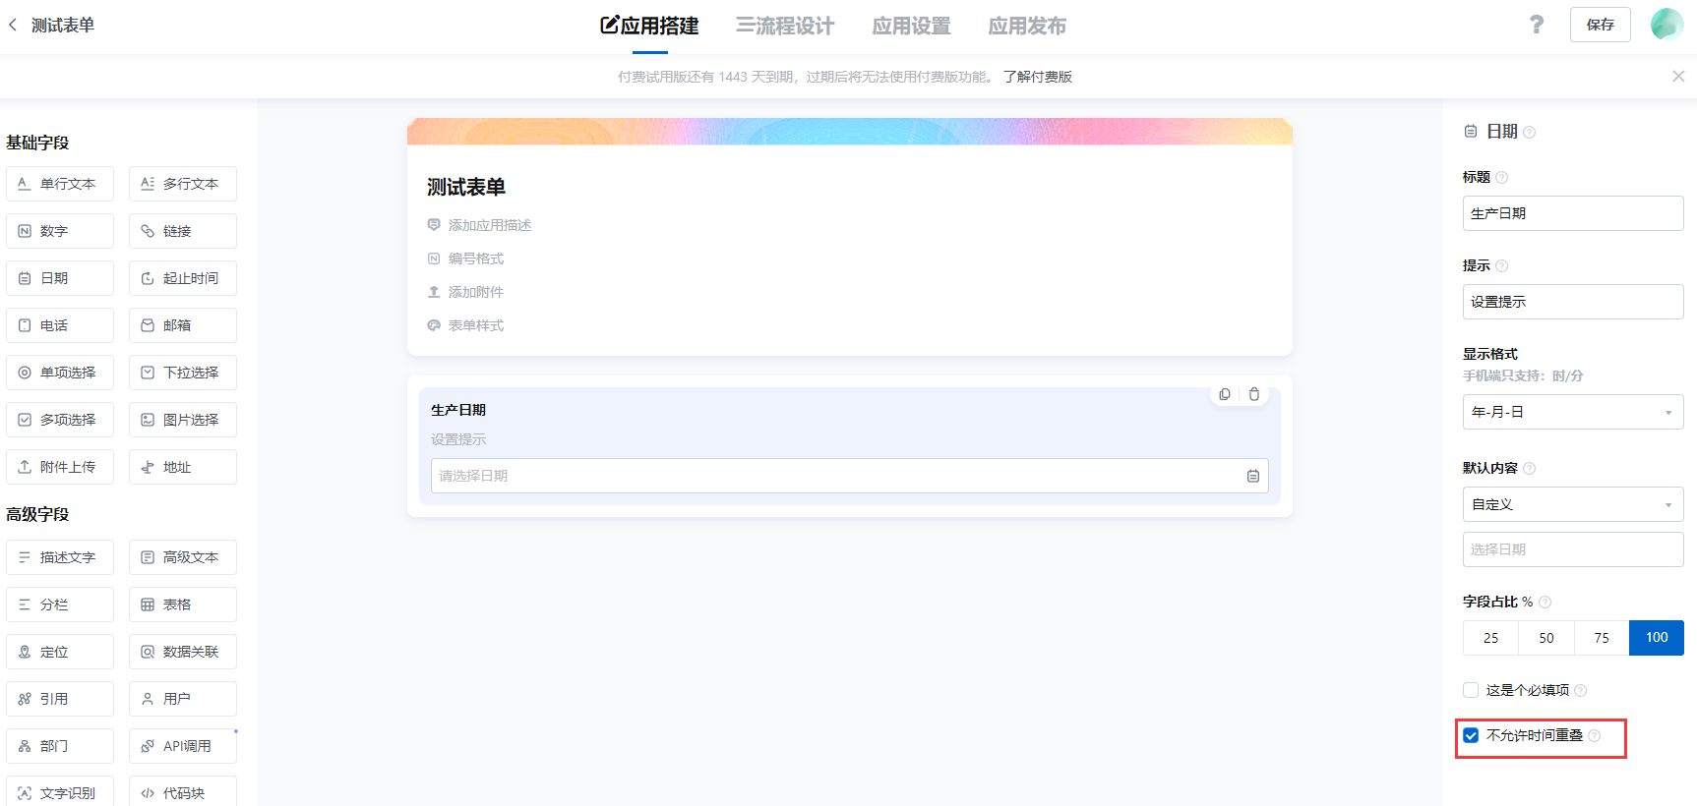The width and height of the screenshot is (1697, 806).
Task: Add a 文字识别 field
Action: coord(60,792)
